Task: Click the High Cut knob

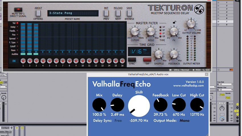Action: click(197, 105)
